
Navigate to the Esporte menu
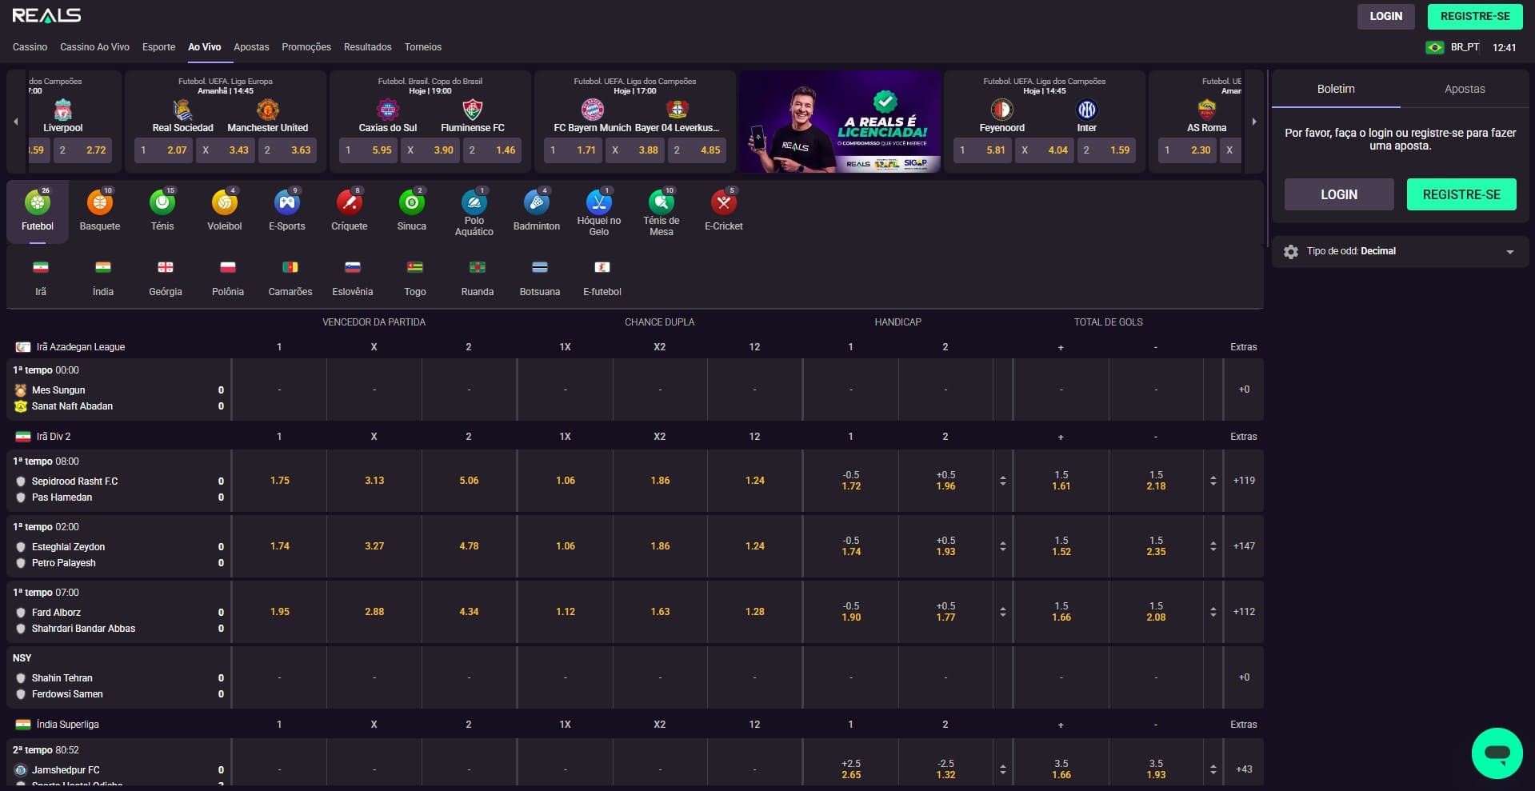pyautogui.click(x=158, y=47)
